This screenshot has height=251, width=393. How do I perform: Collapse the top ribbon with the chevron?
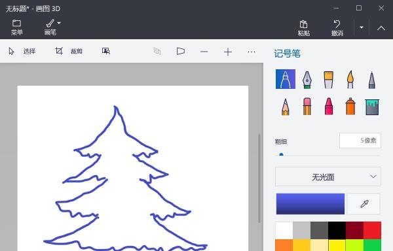click(381, 28)
